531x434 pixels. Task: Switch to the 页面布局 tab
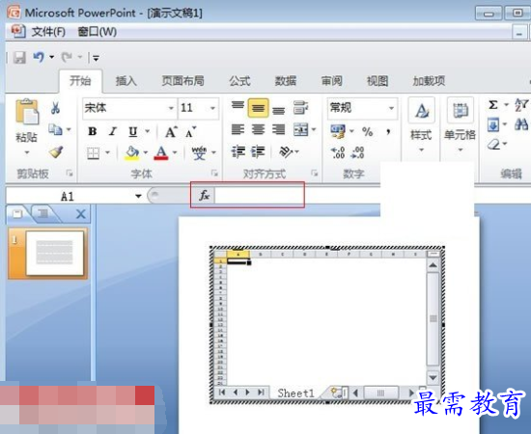tap(182, 81)
